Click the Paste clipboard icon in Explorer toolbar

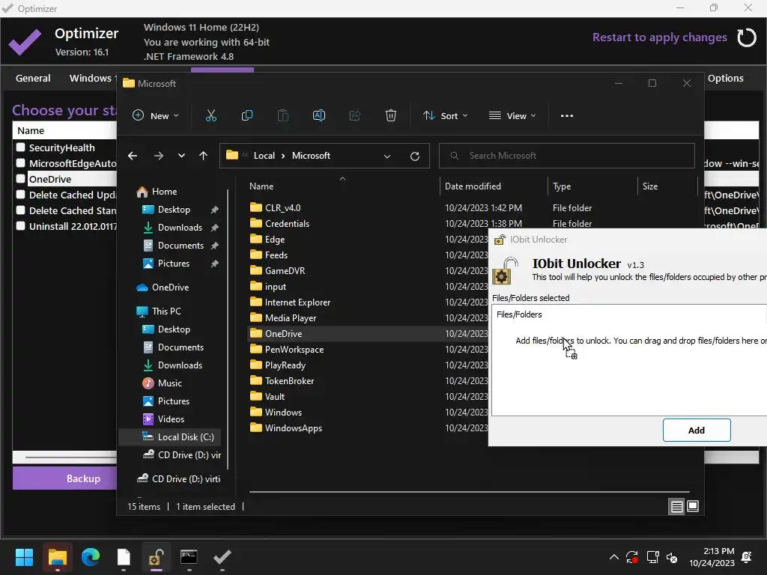(x=282, y=116)
